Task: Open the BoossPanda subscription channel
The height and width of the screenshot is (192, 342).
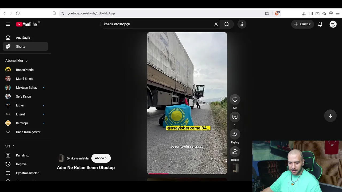Action: tap(25, 70)
